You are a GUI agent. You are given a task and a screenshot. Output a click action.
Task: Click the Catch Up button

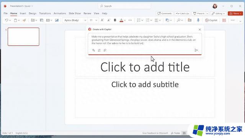click(x=182, y=13)
